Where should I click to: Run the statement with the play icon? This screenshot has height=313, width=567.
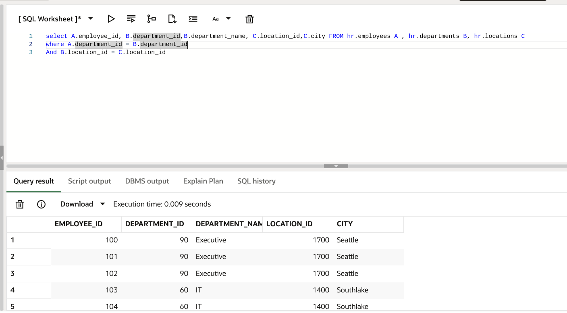point(111,19)
